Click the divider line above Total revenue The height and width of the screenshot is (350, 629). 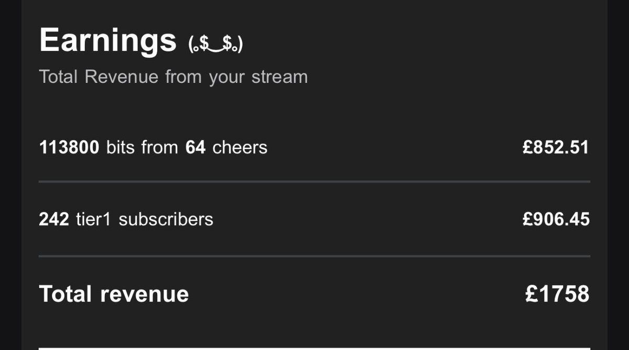click(x=314, y=256)
